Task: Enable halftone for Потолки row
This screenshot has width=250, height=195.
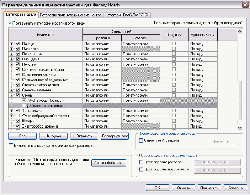Action: tap(174, 64)
